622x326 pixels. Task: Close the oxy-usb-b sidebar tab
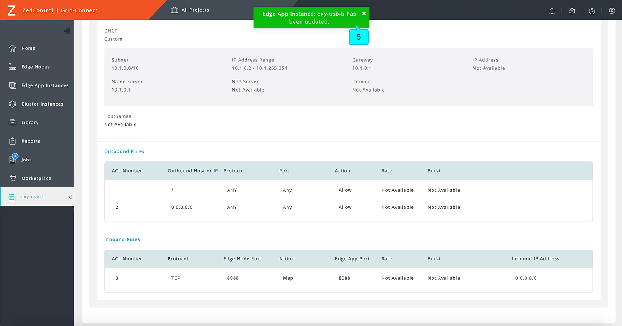click(x=69, y=197)
